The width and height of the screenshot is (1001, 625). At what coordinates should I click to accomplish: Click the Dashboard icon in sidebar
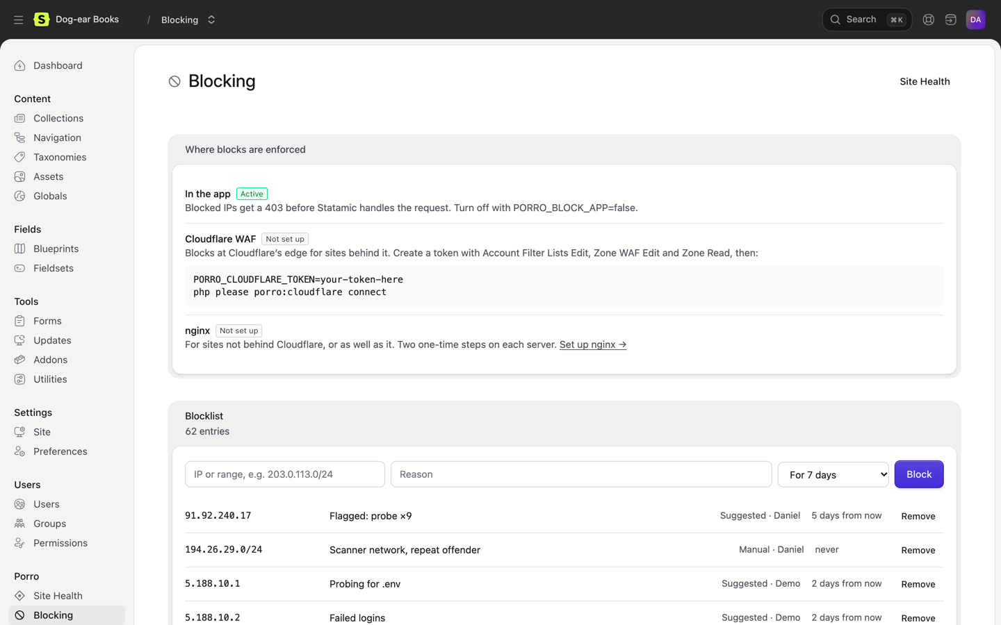(19, 66)
